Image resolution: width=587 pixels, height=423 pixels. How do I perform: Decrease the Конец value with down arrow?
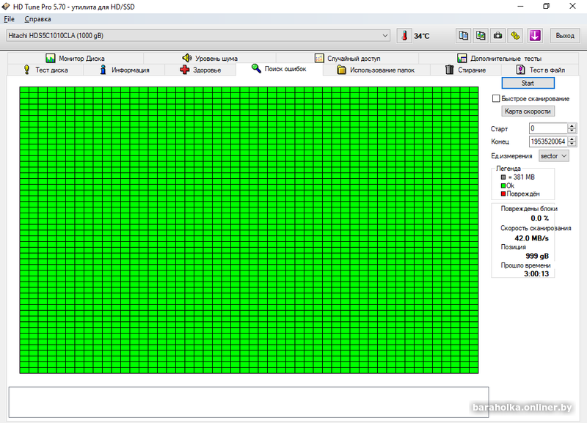click(572, 144)
